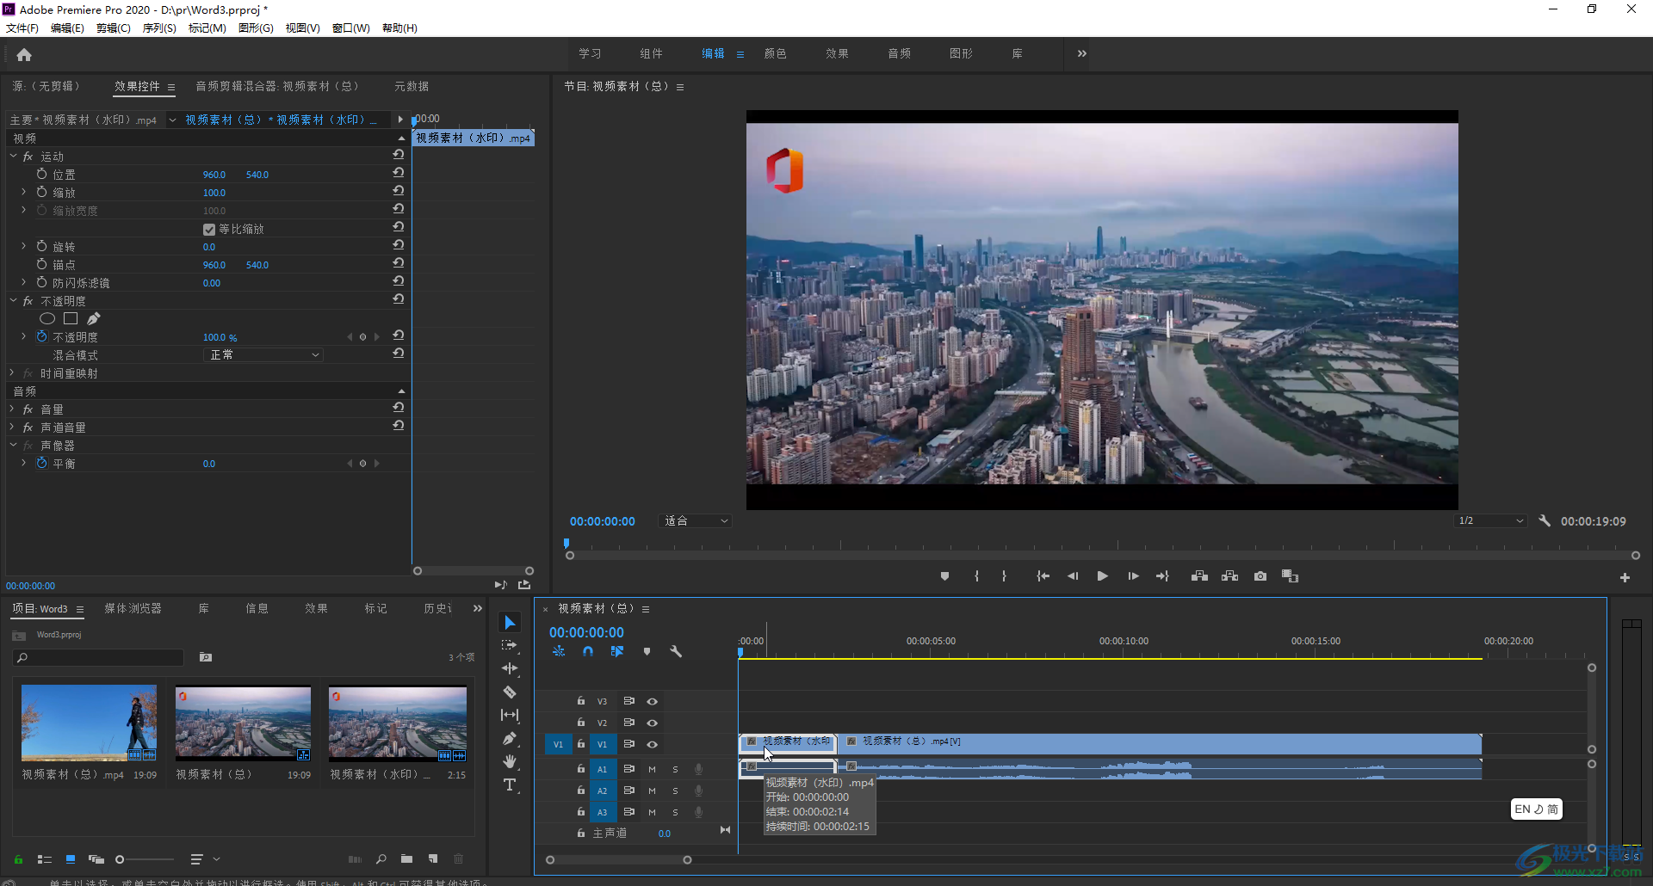Select the watermark clip thumbnail in project

[398, 723]
